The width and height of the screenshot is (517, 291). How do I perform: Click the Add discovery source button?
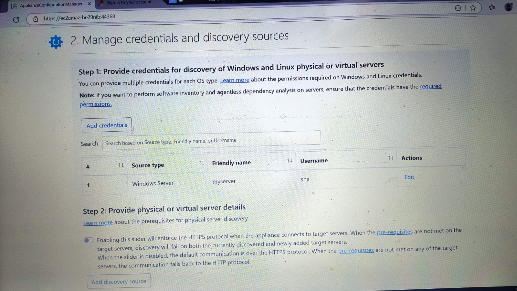[119, 282]
